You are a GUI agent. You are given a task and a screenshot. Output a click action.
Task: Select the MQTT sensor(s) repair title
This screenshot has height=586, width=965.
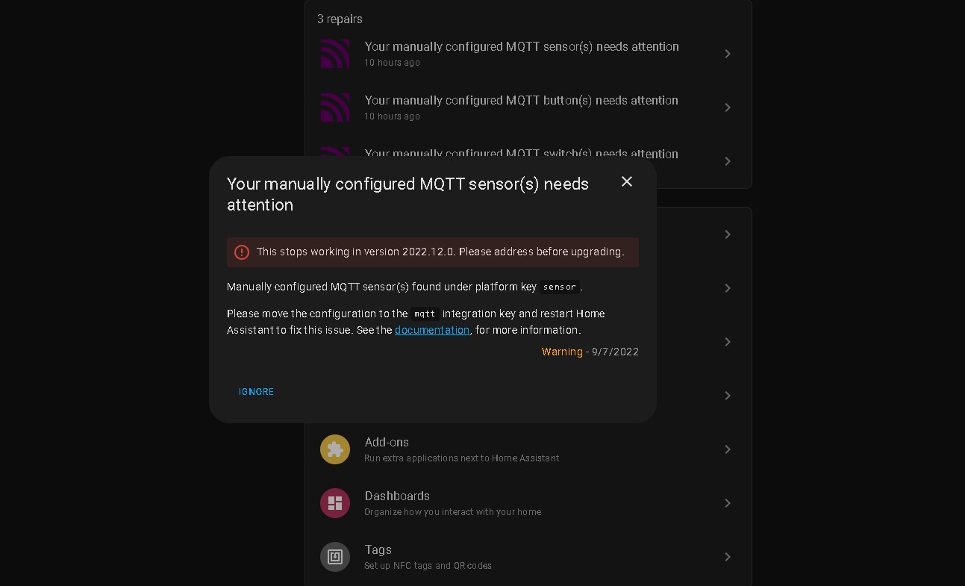(521, 46)
